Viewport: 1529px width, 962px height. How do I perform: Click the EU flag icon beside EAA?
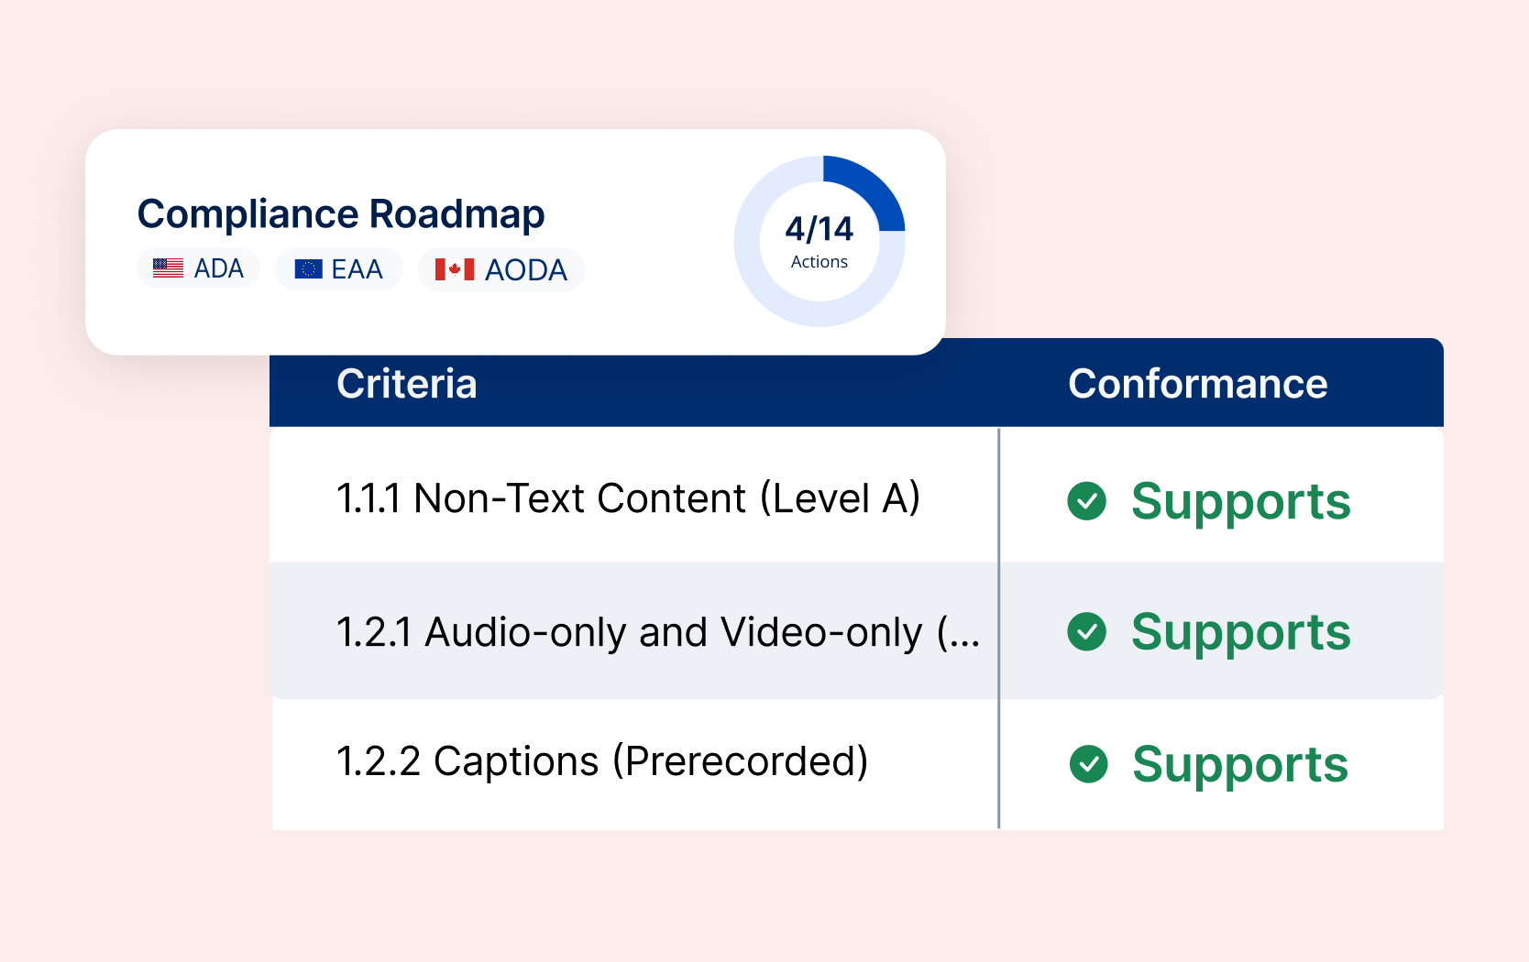[x=308, y=269]
